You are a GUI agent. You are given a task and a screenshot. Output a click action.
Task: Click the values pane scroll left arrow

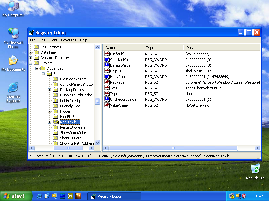point(106,148)
